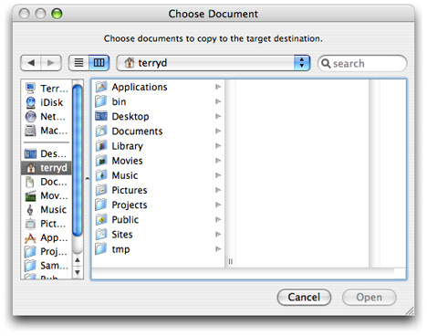Click the magnifying glass search icon
The image size is (427, 336).
click(x=326, y=63)
